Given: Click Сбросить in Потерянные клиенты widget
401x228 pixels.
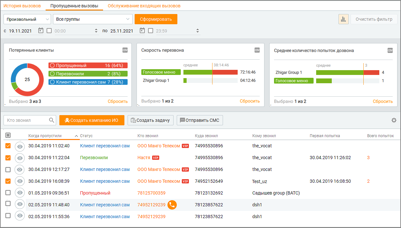Looking at the screenshot, I should 118,101.
